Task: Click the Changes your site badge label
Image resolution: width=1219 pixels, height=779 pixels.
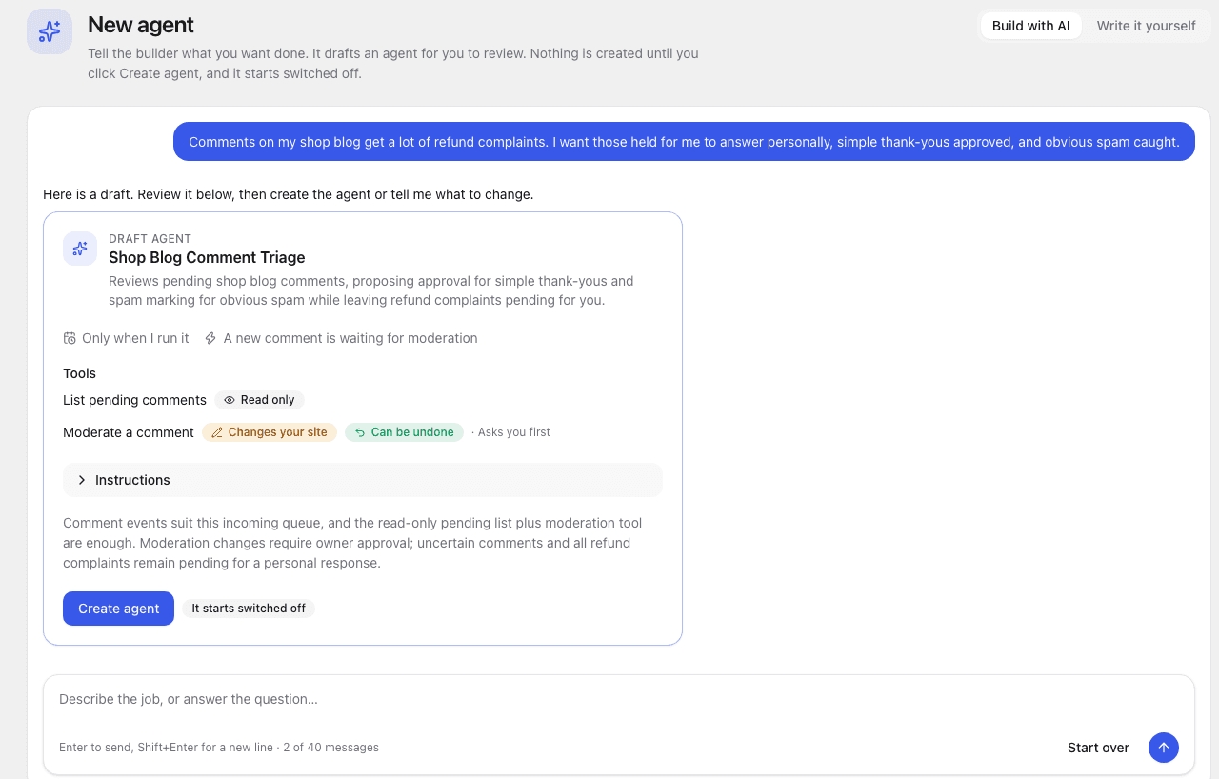Action: pyautogui.click(x=277, y=432)
